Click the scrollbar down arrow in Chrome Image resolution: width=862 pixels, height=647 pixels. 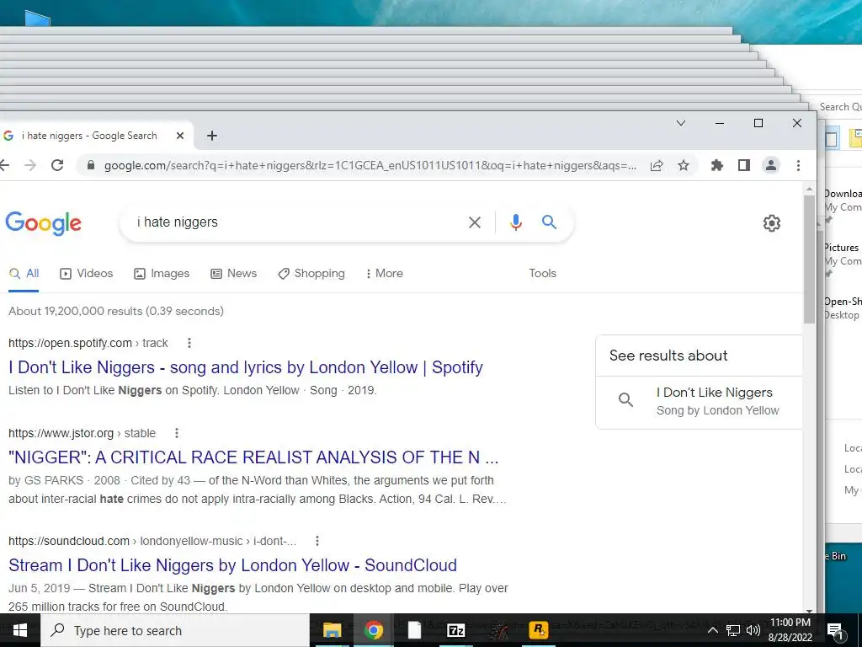[809, 610]
